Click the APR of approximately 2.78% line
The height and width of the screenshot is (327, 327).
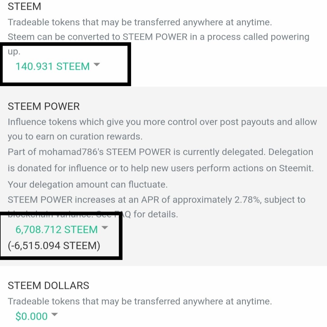[156, 200]
